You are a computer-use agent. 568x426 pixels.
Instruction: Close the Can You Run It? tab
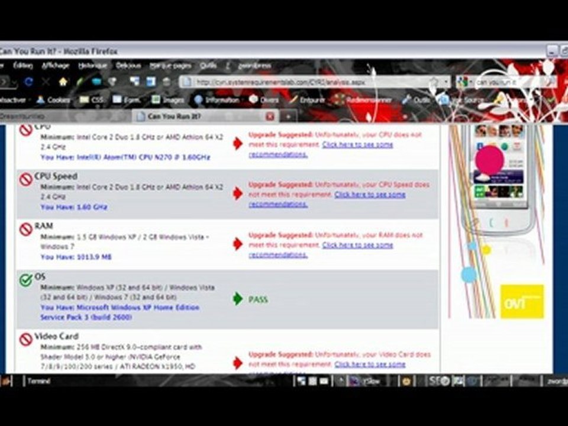(x=270, y=117)
